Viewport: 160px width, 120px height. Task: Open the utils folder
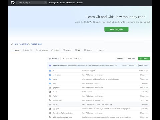tap(54, 83)
